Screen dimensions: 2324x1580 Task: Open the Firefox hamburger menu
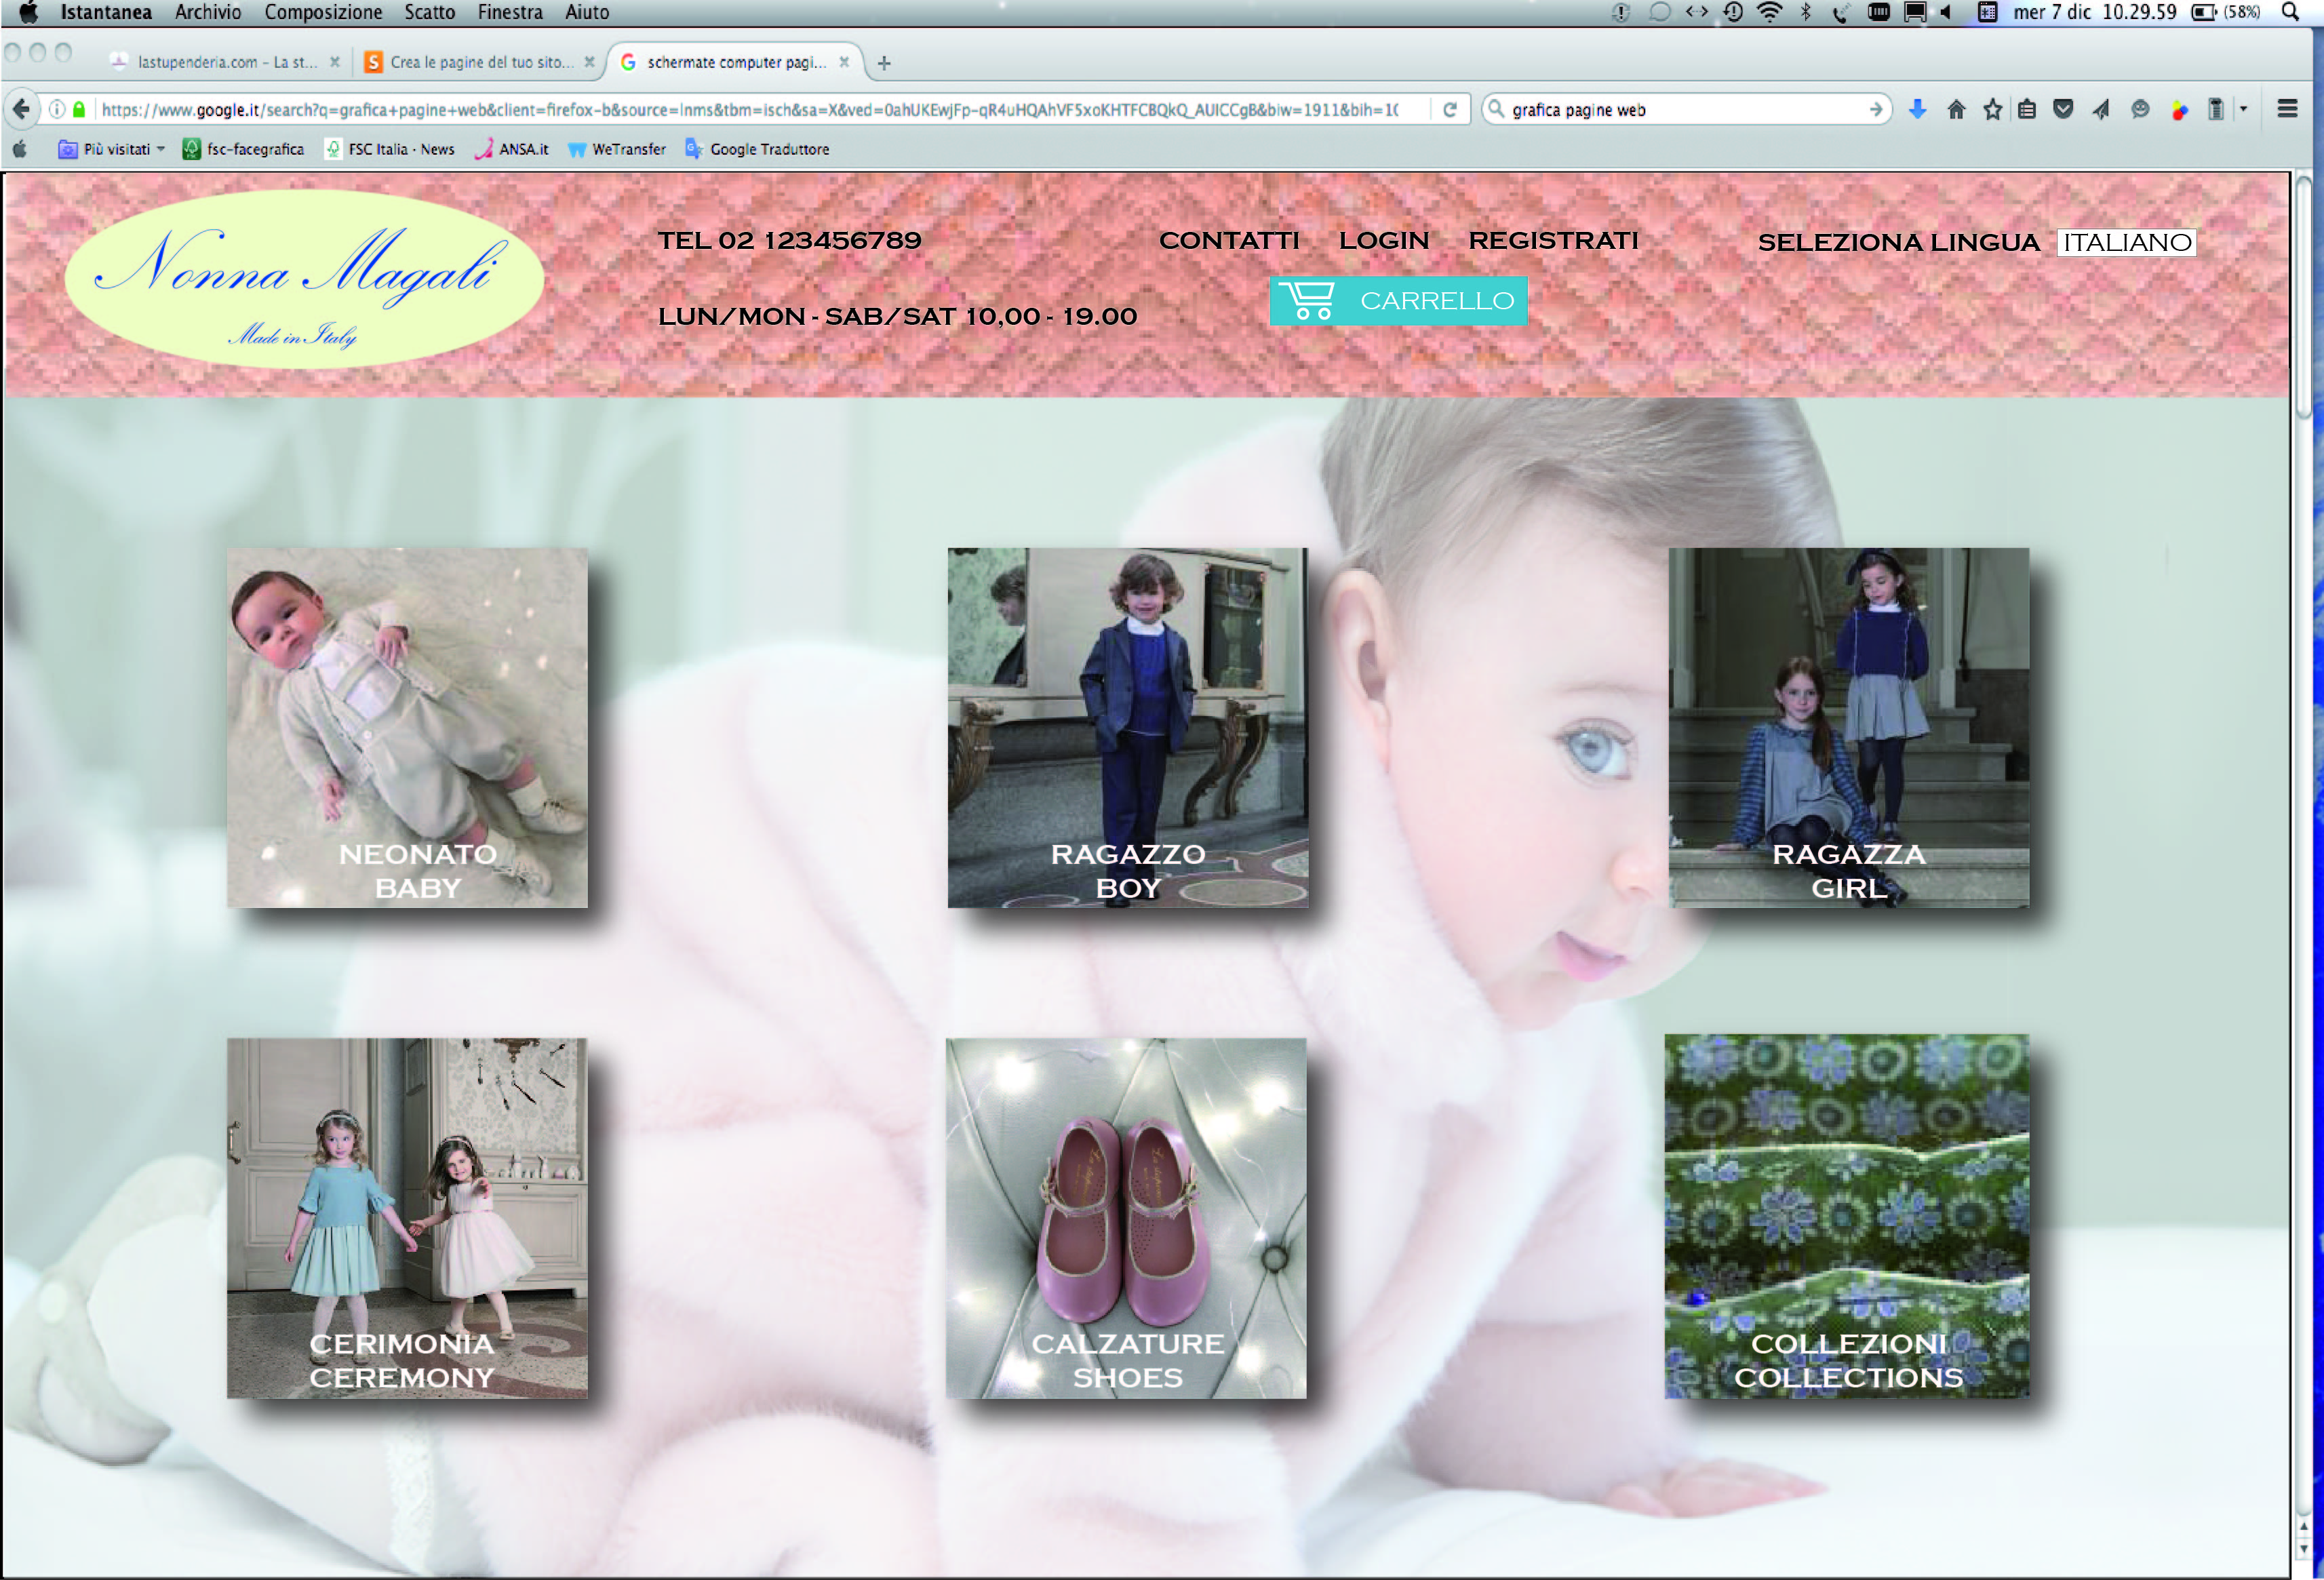(2287, 109)
